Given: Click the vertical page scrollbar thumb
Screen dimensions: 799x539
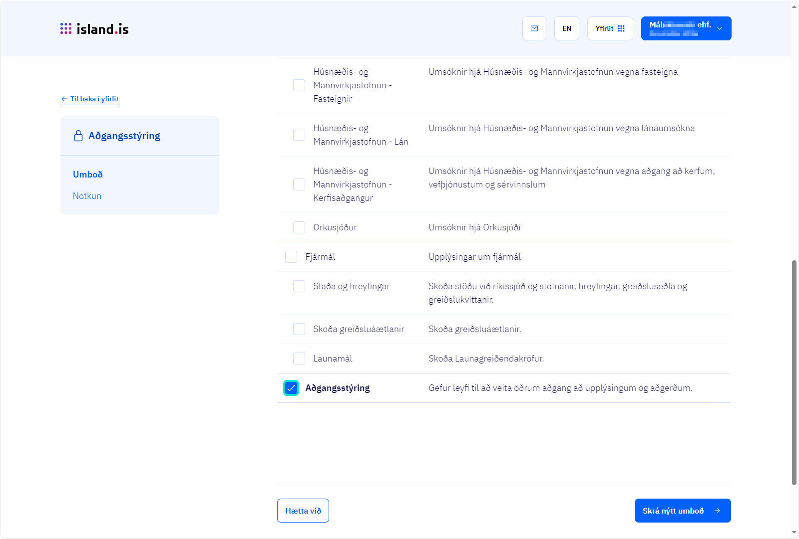Looking at the screenshot, I should pyautogui.click(x=794, y=372).
